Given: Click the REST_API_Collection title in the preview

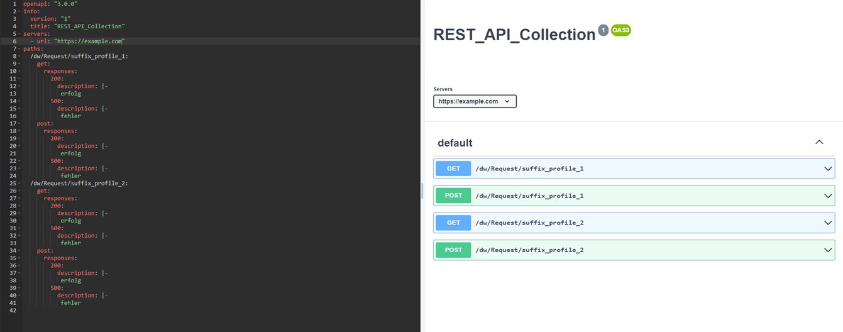Looking at the screenshot, I should tap(514, 35).
